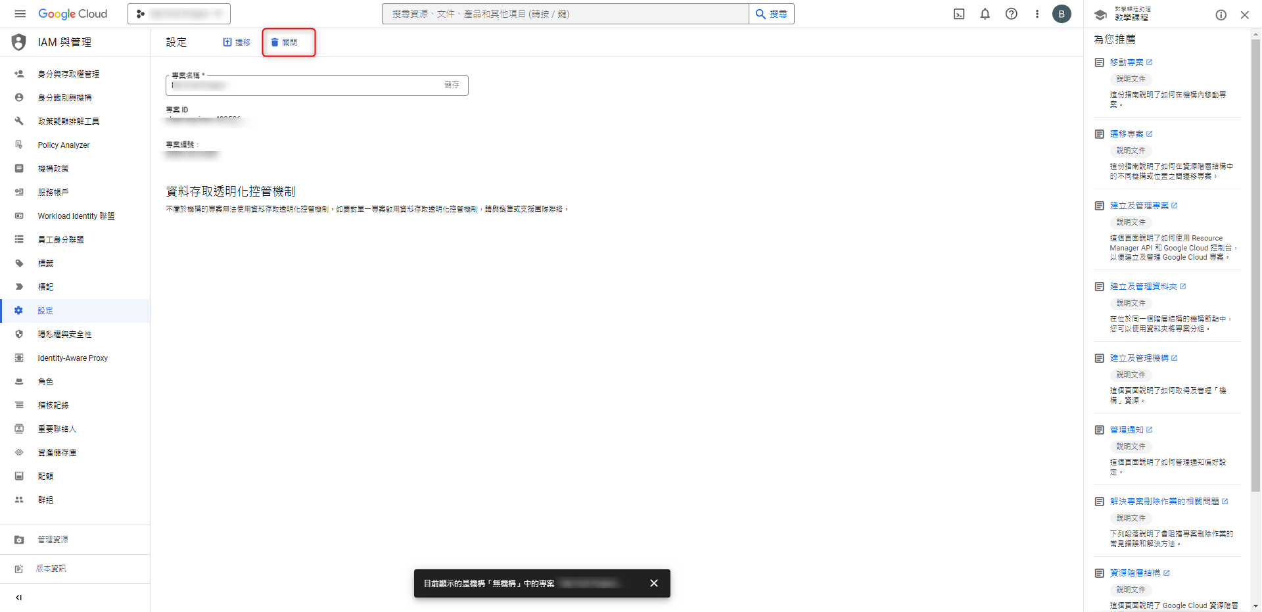Open 版本資訊 in sidebar
Image resolution: width=1262 pixels, height=612 pixels.
tap(76, 569)
